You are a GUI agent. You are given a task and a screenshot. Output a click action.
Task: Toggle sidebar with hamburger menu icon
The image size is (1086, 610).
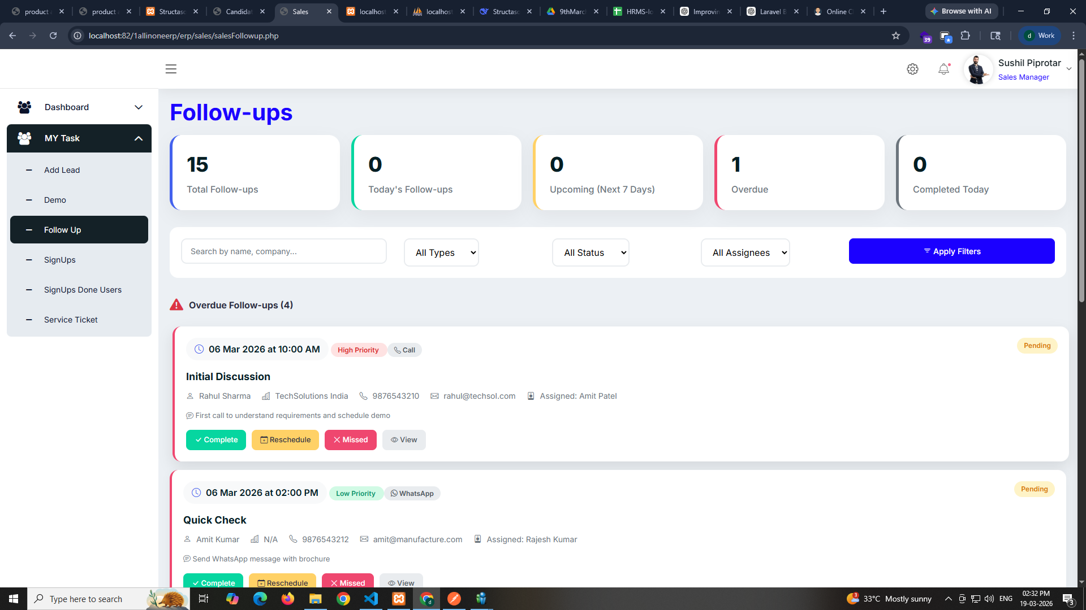pyautogui.click(x=171, y=69)
